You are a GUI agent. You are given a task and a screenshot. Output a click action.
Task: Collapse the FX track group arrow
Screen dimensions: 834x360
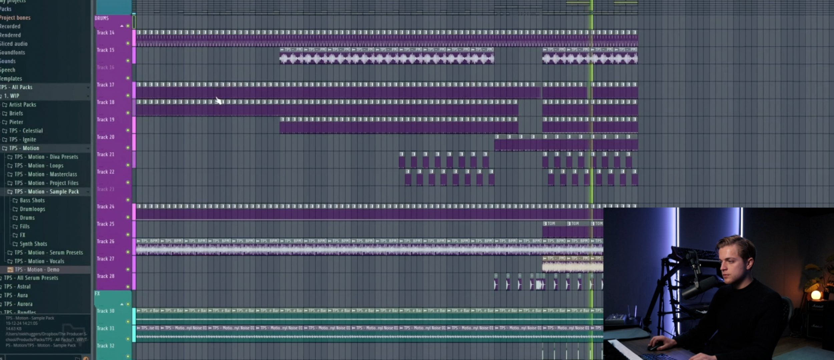click(x=122, y=304)
